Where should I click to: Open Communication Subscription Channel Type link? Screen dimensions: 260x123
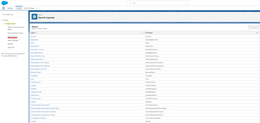45,108
